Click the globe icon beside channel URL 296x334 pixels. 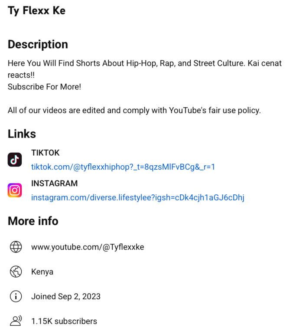16,247
